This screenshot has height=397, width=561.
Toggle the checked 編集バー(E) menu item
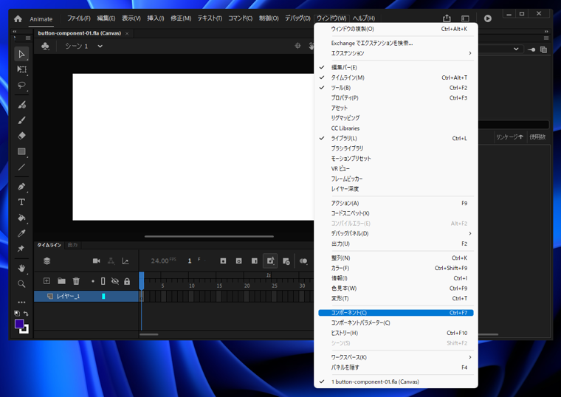tap(396, 67)
